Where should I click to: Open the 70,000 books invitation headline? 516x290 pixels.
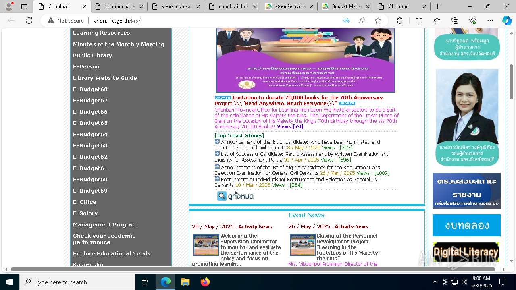299,100
